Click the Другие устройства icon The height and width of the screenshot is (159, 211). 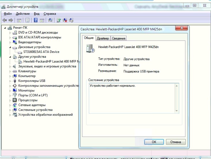[x=15, y=57]
